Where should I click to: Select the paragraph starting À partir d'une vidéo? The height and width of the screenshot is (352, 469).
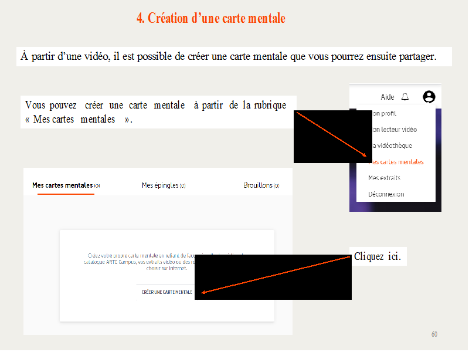coord(229,56)
